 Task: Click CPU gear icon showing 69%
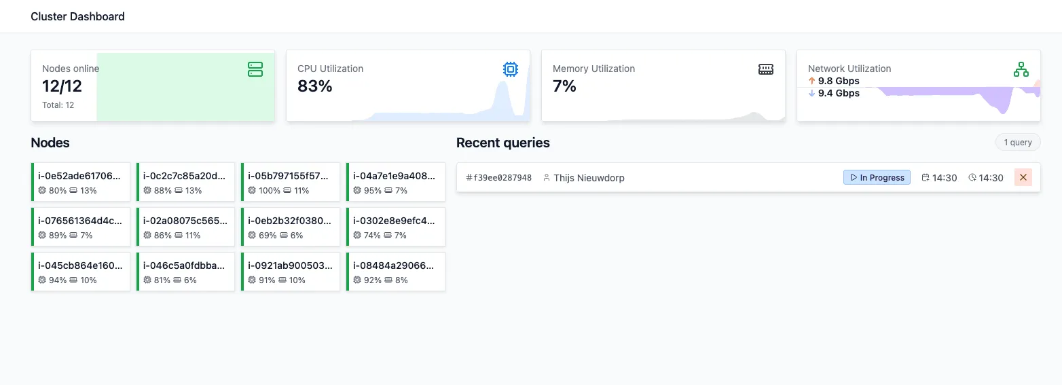tap(253, 236)
